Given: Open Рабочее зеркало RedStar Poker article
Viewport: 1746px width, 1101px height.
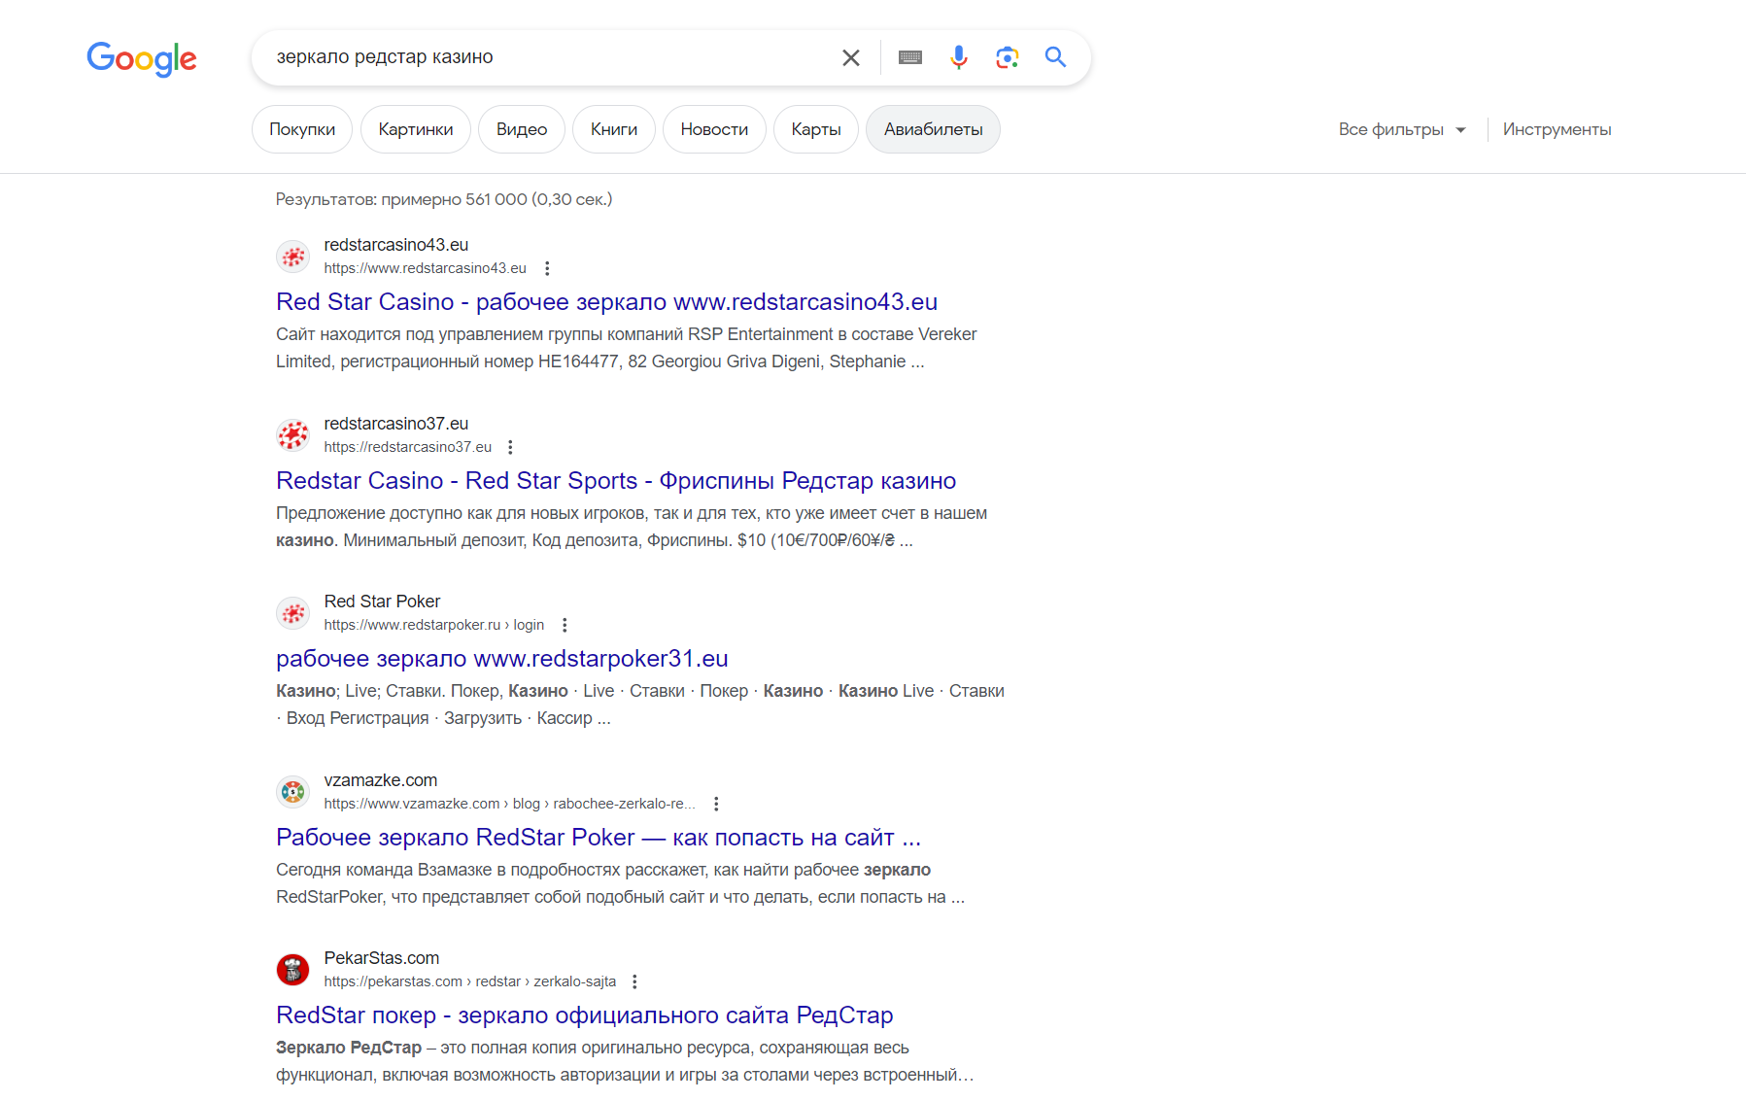Looking at the screenshot, I should click(x=599, y=838).
